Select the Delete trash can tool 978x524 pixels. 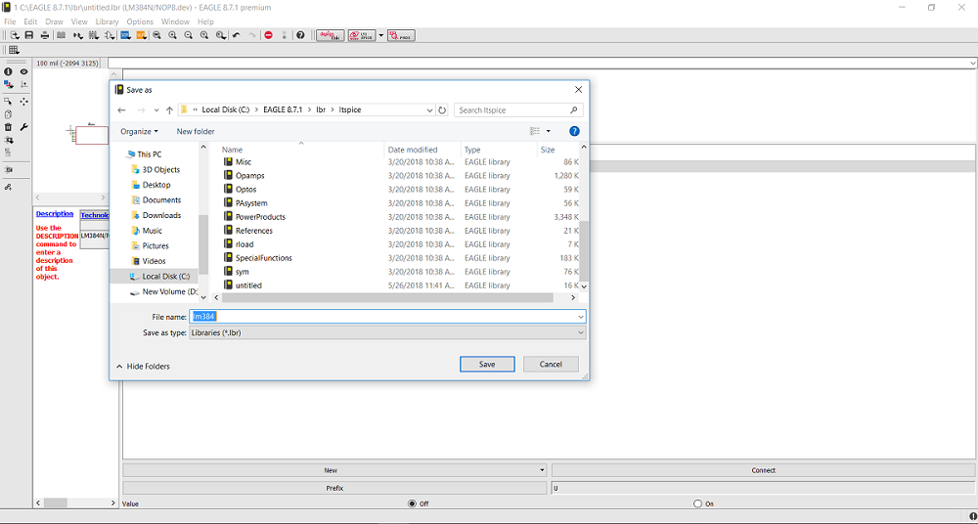(x=8, y=127)
